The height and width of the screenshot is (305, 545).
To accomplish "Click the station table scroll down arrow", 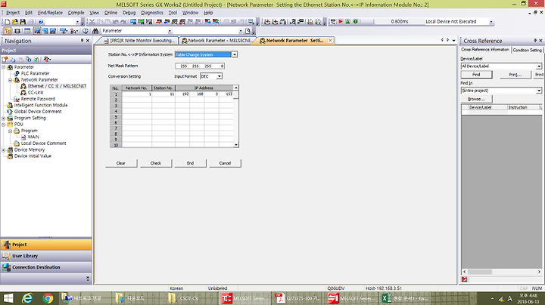I will tap(236, 145).
